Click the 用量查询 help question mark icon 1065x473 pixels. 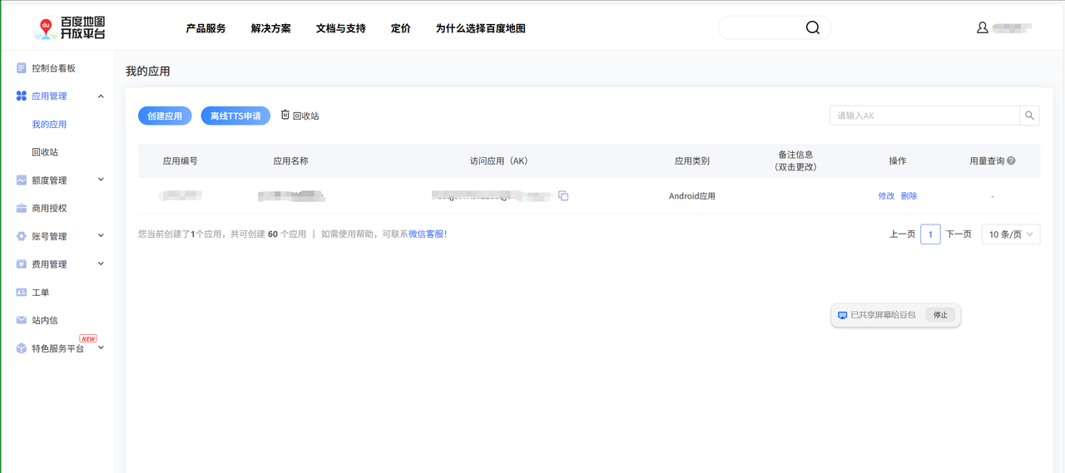(x=1011, y=160)
